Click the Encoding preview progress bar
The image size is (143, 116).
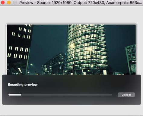point(60,95)
